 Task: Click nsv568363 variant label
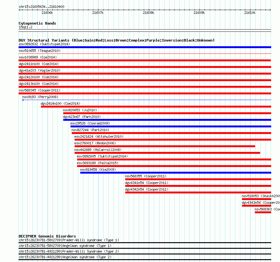(267, 209)
